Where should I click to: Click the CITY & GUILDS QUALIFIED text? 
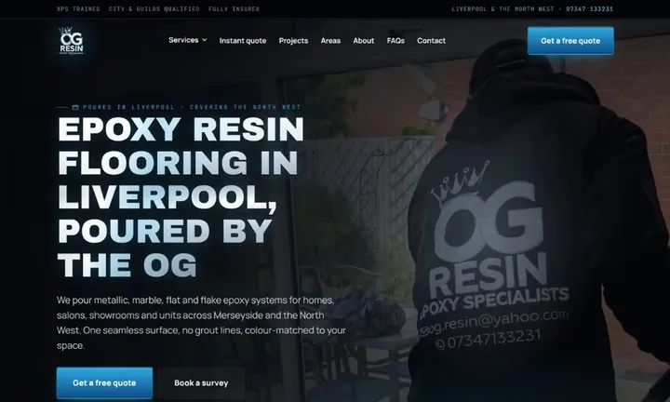(x=154, y=9)
